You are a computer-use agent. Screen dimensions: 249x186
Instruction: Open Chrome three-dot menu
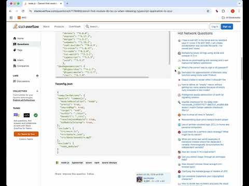pyautogui.click(x=239, y=11)
